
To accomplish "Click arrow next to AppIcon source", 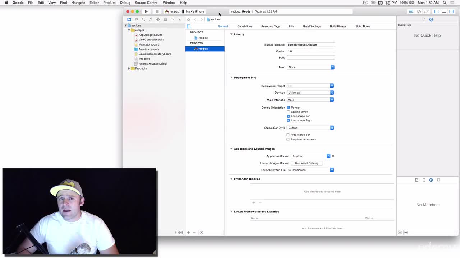I will [333, 156].
